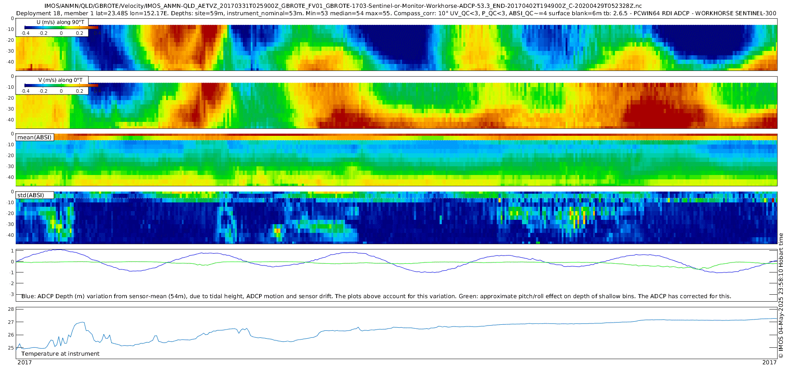Screen dimensions: 785x370
Task: Click the '28' tick on the temperature axis
Action: pyautogui.click(x=11, y=309)
